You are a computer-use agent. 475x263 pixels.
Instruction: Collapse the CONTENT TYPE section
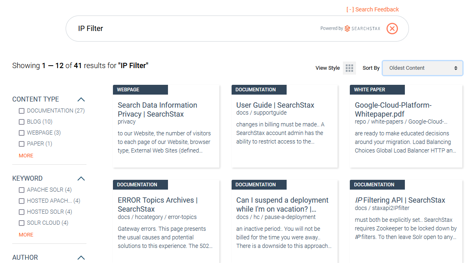(81, 99)
